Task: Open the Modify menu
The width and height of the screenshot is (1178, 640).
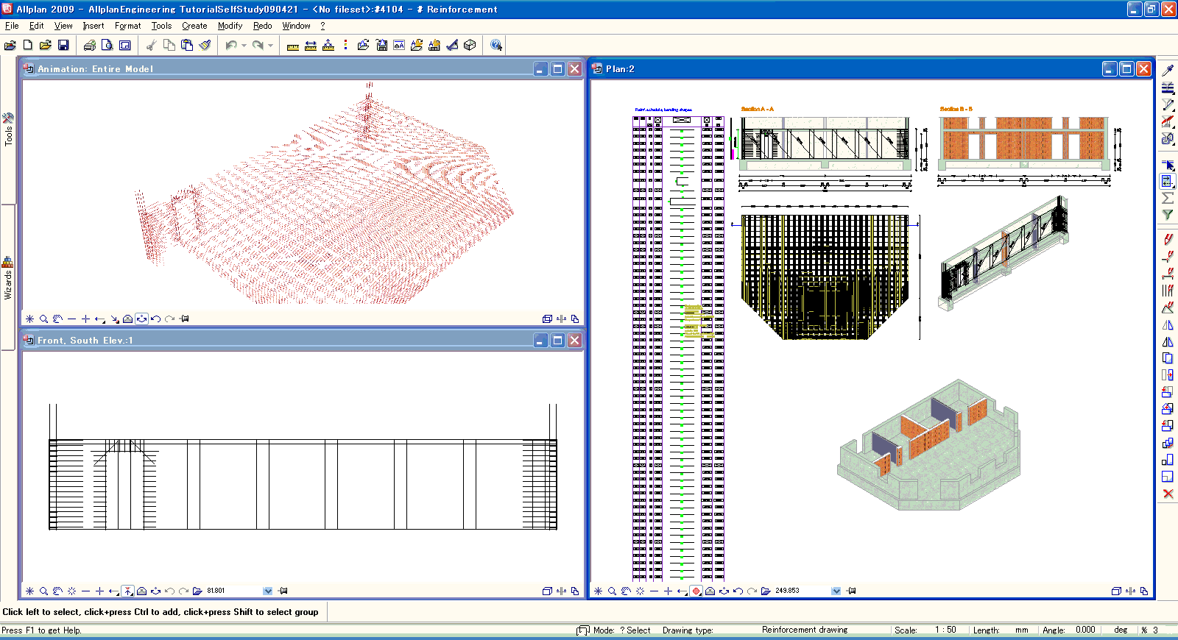Action: pyautogui.click(x=230, y=26)
